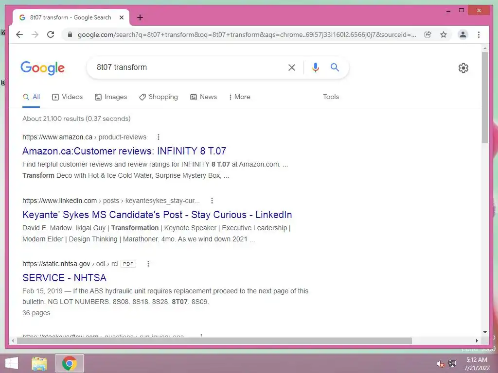Reload the current page

[x=51, y=34]
